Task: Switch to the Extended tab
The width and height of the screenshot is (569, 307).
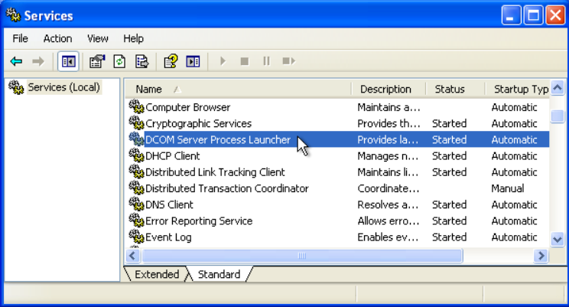Action: tap(156, 274)
